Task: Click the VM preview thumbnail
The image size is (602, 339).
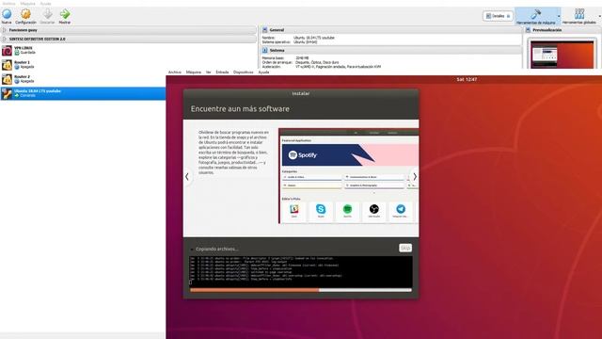Action: point(562,55)
